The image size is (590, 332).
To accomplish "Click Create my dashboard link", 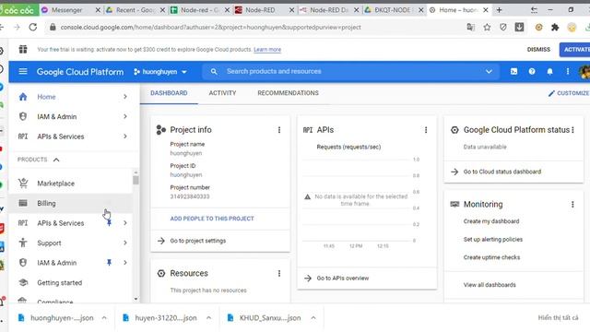I will (491, 221).
